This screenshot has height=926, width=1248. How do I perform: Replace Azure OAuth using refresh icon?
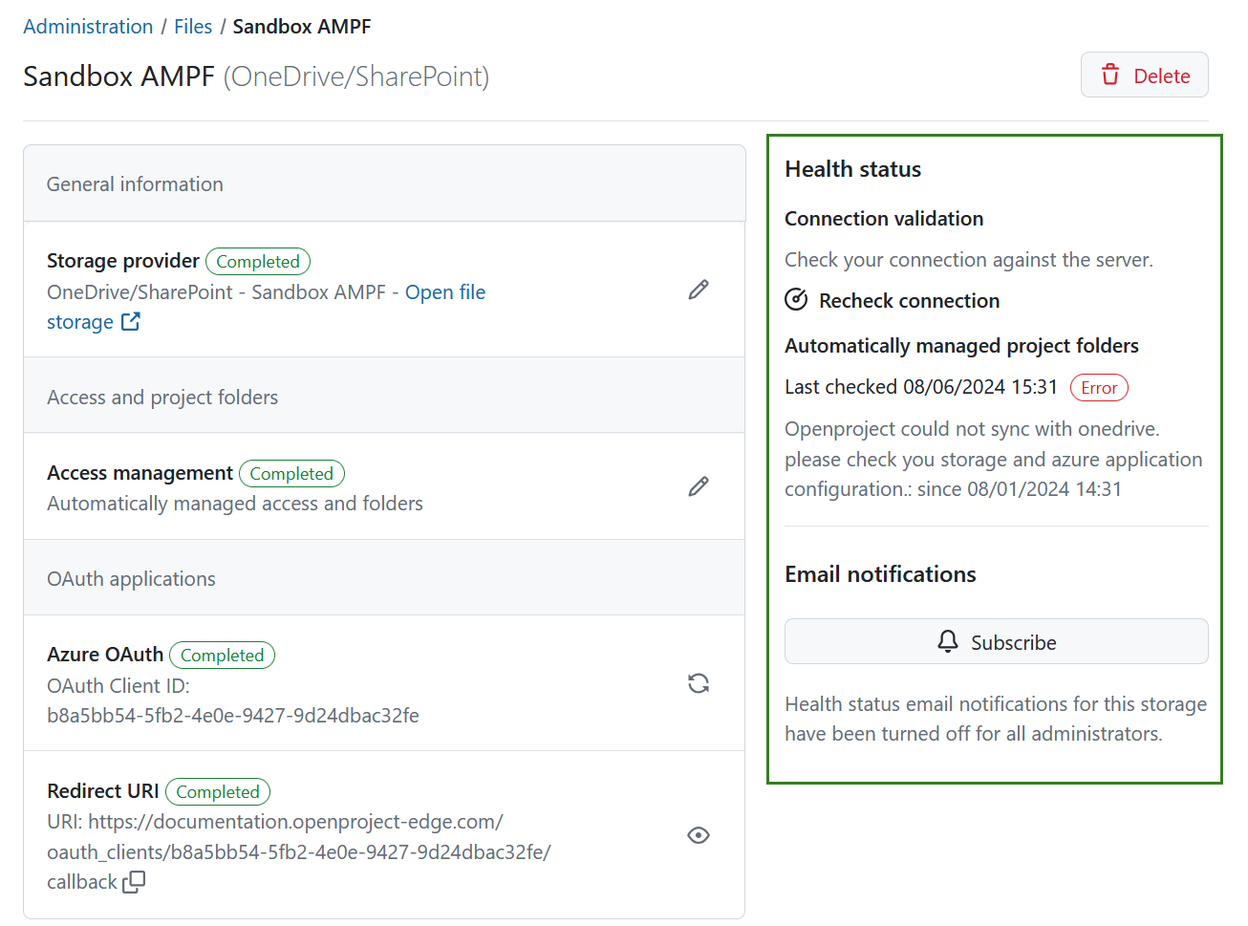point(699,683)
